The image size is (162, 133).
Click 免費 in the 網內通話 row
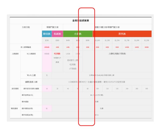97,102
